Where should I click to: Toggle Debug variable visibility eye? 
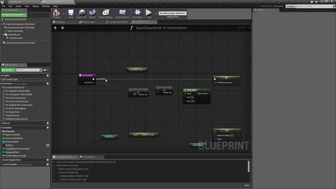pyautogui.click(x=48, y=145)
